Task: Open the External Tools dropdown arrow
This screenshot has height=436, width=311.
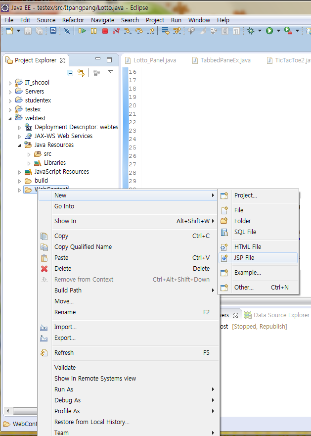Action: click(x=297, y=31)
